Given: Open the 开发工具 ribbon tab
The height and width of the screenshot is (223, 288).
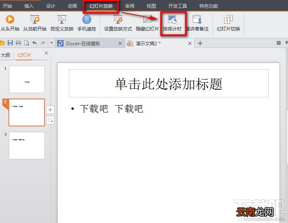Looking at the screenshot, I should 178,6.
